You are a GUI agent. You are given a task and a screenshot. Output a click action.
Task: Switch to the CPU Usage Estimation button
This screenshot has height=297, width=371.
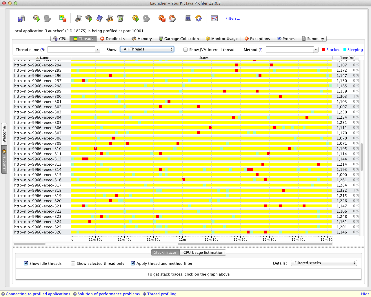203,252
